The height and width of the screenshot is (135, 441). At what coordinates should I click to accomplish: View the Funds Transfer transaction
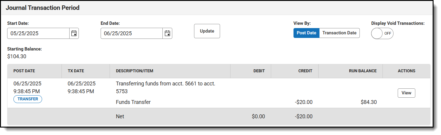406,93
